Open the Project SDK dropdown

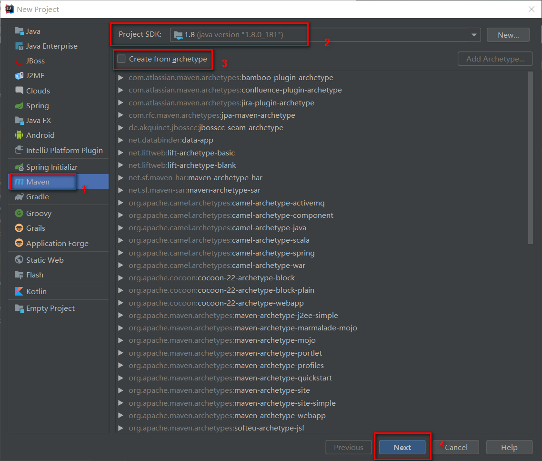click(474, 35)
